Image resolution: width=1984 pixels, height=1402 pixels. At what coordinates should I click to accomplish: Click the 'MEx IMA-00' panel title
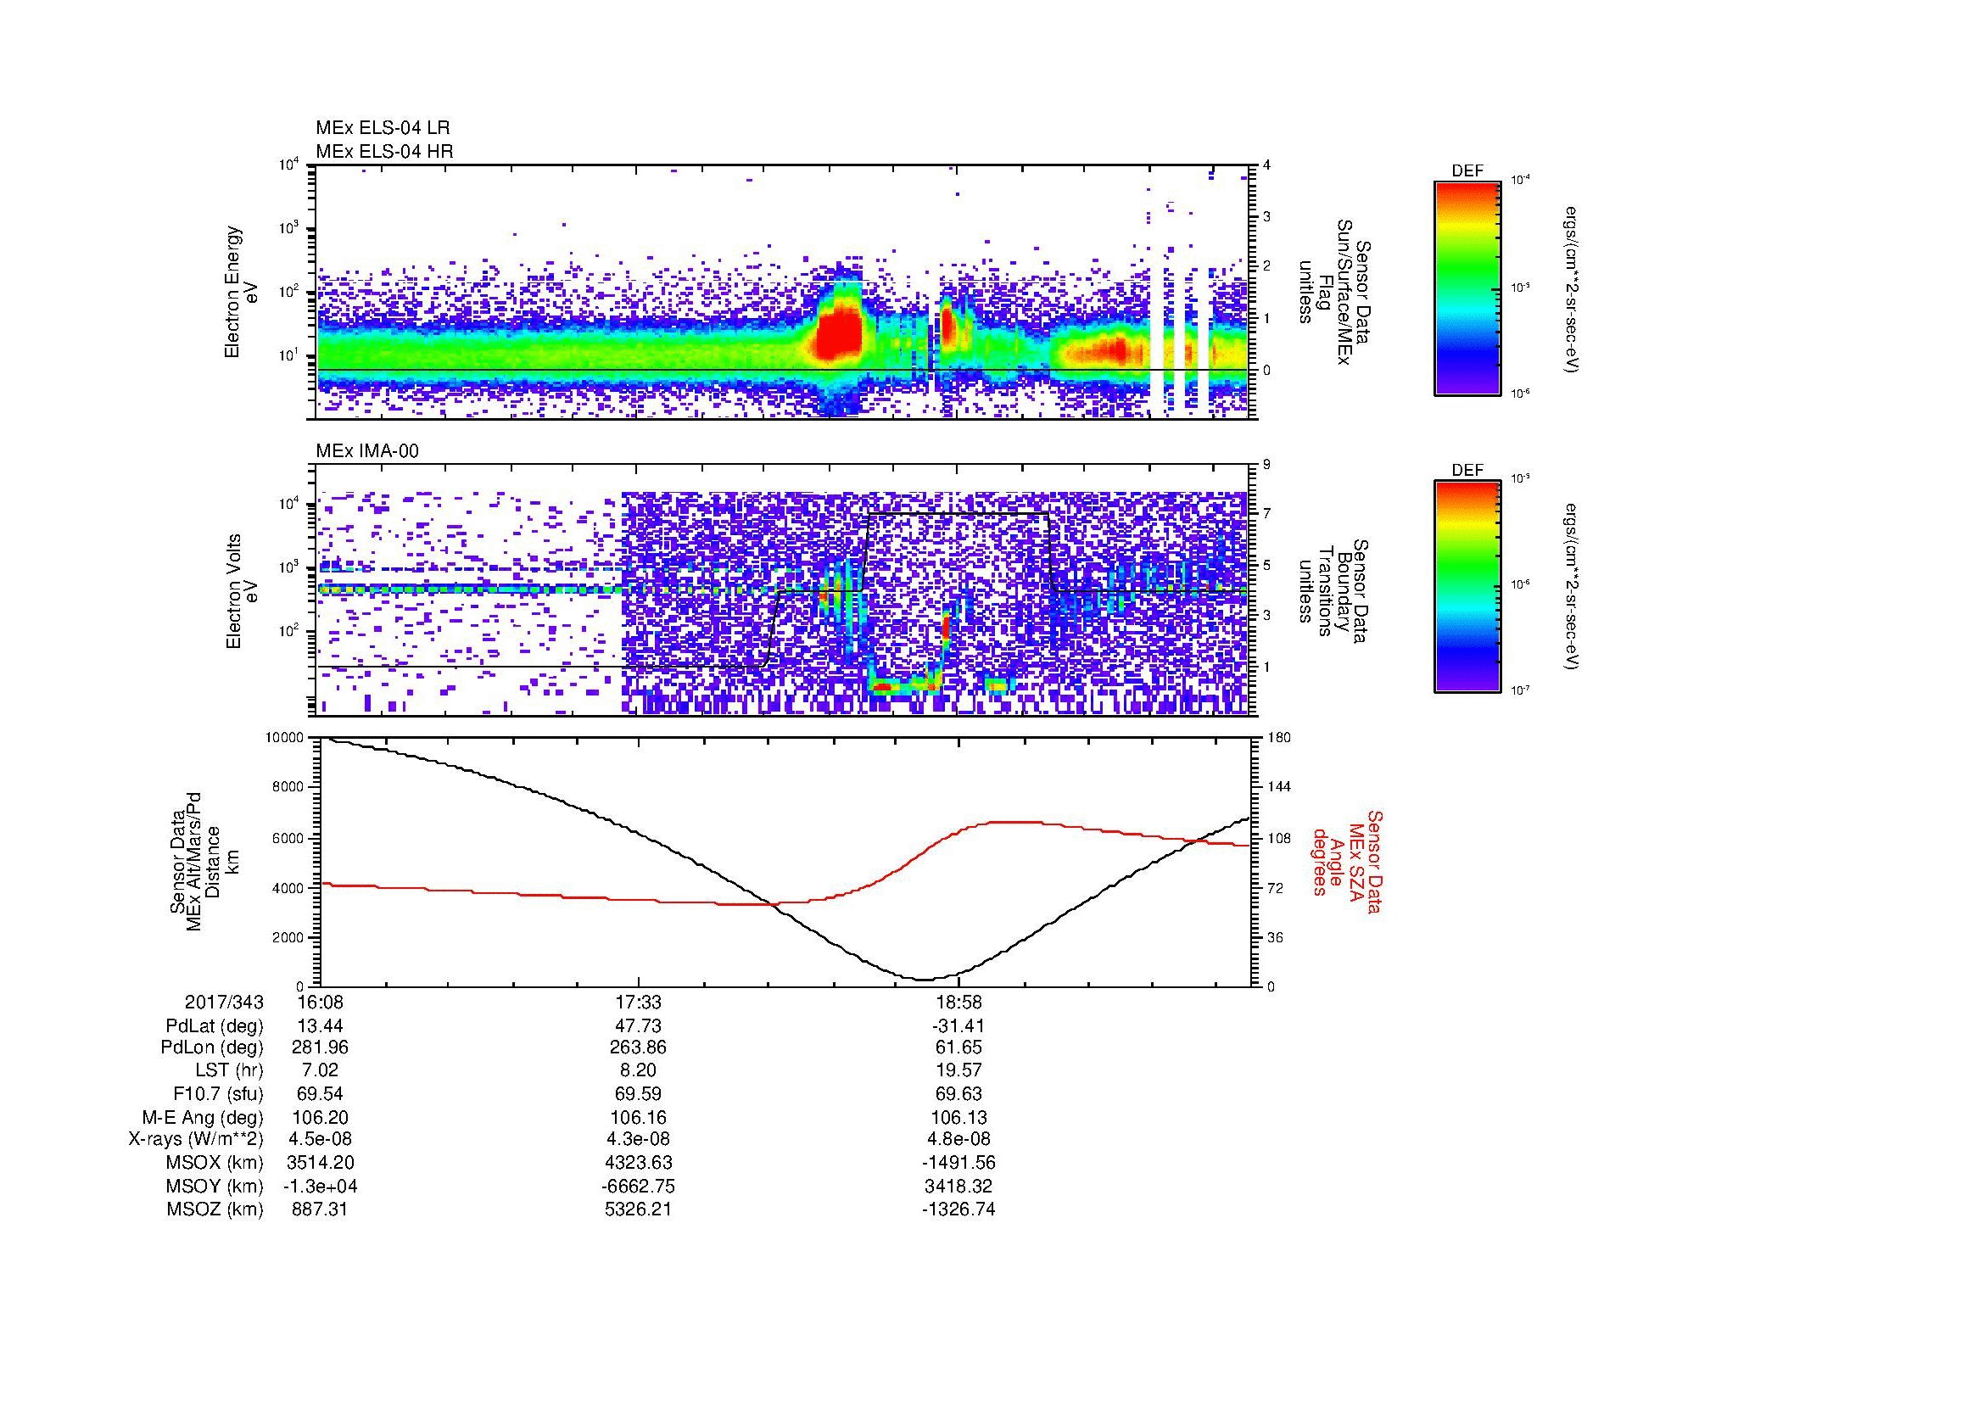click(x=367, y=451)
